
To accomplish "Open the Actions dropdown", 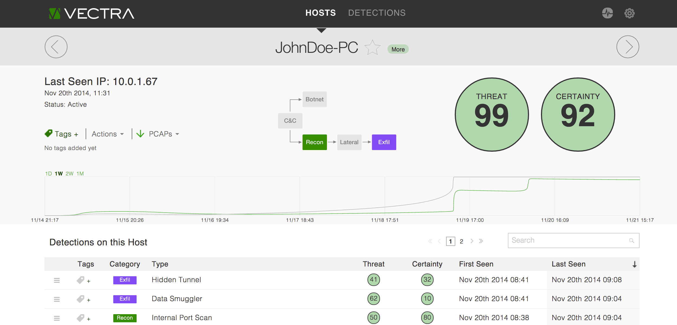I will pyautogui.click(x=108, y=134).
